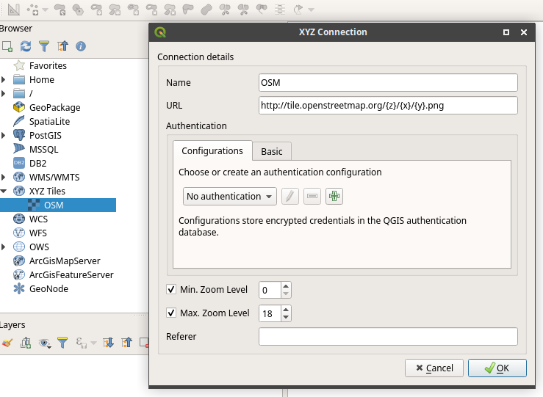Select the Simplify Feature tool
This screenshot has width=543, height=397.
(x=78, y=10)
